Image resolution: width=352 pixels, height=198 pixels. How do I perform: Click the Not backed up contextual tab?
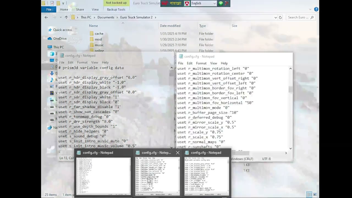coord(116,3)
